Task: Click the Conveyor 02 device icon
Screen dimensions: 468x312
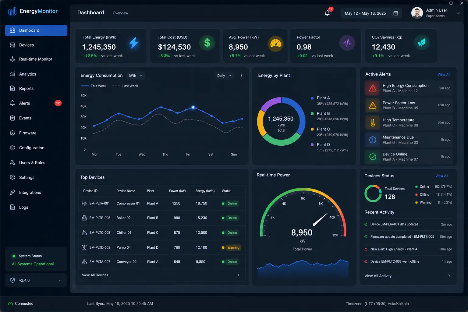Action: point(84,262)
